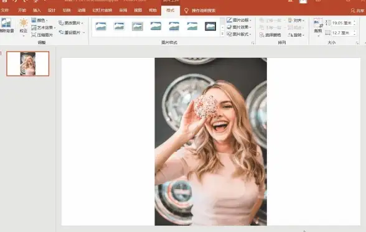Apply the fifth picture style thumbnail

tap(174, 26)
